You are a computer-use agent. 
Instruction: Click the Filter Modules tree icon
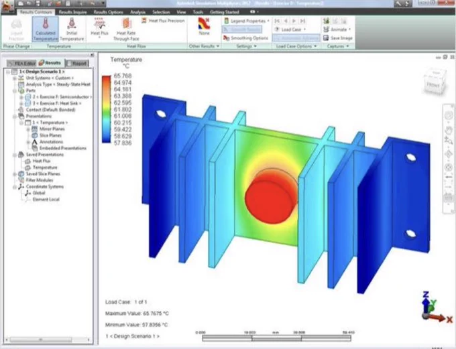click(21, 180)
